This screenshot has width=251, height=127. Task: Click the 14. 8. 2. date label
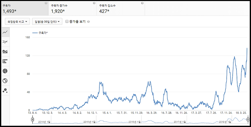[77, 113]
